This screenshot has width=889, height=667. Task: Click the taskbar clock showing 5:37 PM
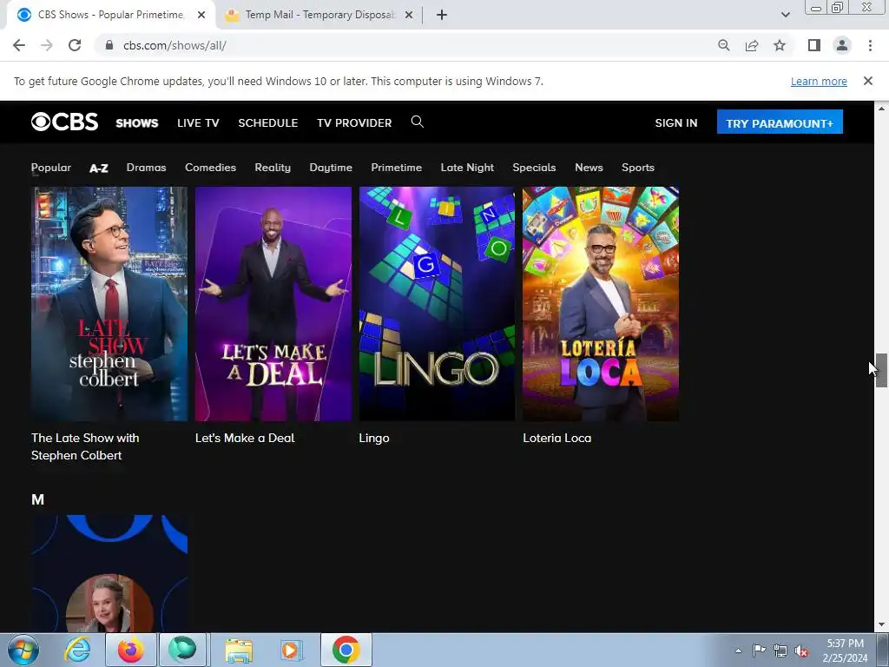pos(845,650)
